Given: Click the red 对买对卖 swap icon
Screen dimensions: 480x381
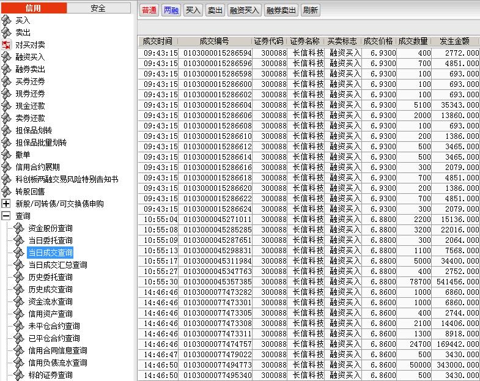Looking at the screenshot, I should coord(6,45).
